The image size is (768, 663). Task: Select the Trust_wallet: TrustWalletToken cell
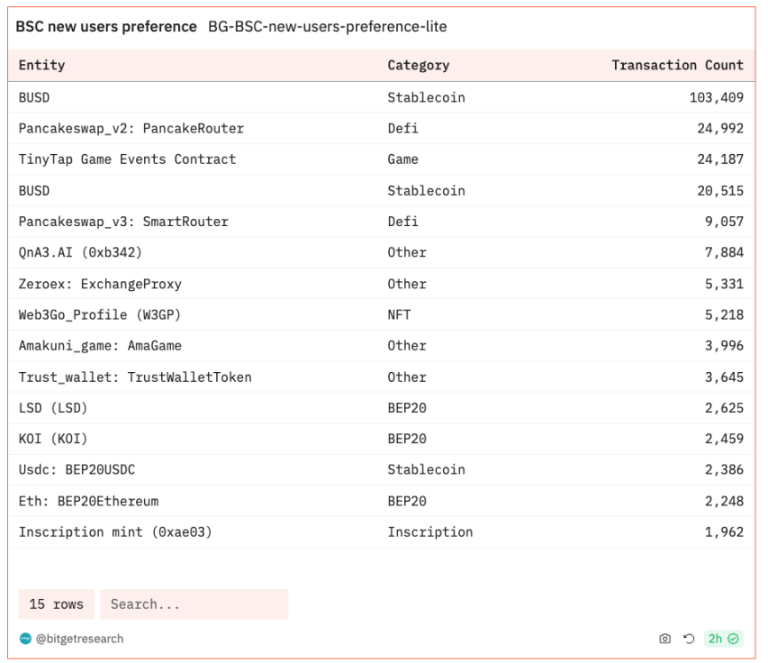pos(134,377)
